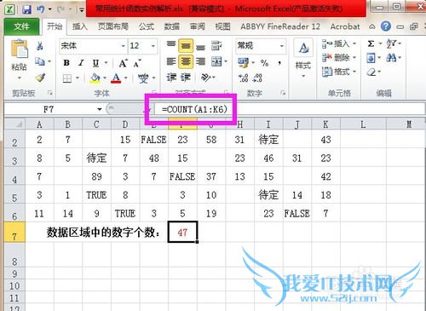Screen dimensions: 426x311
Task: Open Excel Help question mark
Action: point(386,26)
